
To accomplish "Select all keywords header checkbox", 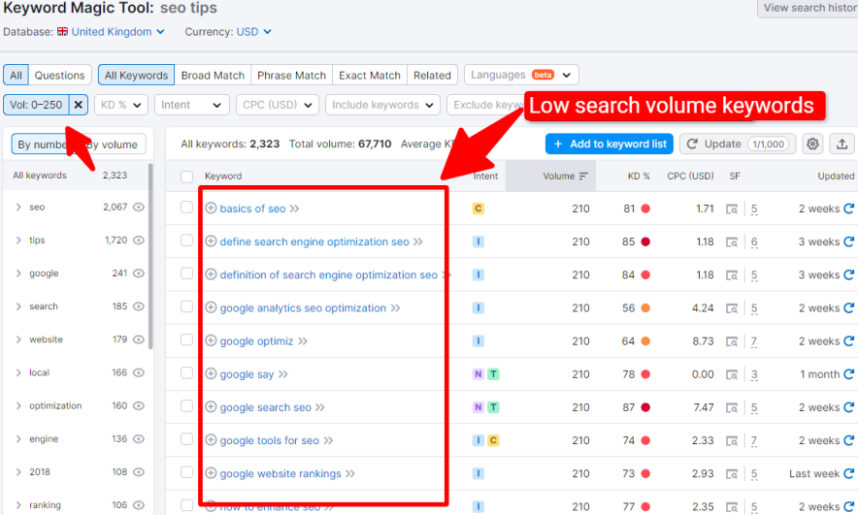I will pos(186,177).
